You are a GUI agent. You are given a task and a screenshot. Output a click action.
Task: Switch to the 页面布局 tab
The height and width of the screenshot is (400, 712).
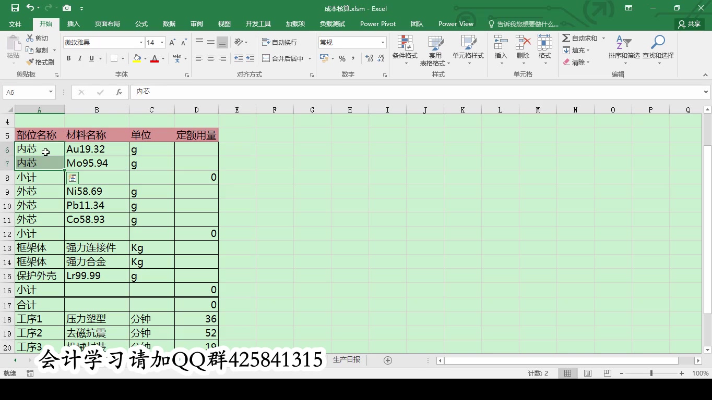tap(107, 24)
